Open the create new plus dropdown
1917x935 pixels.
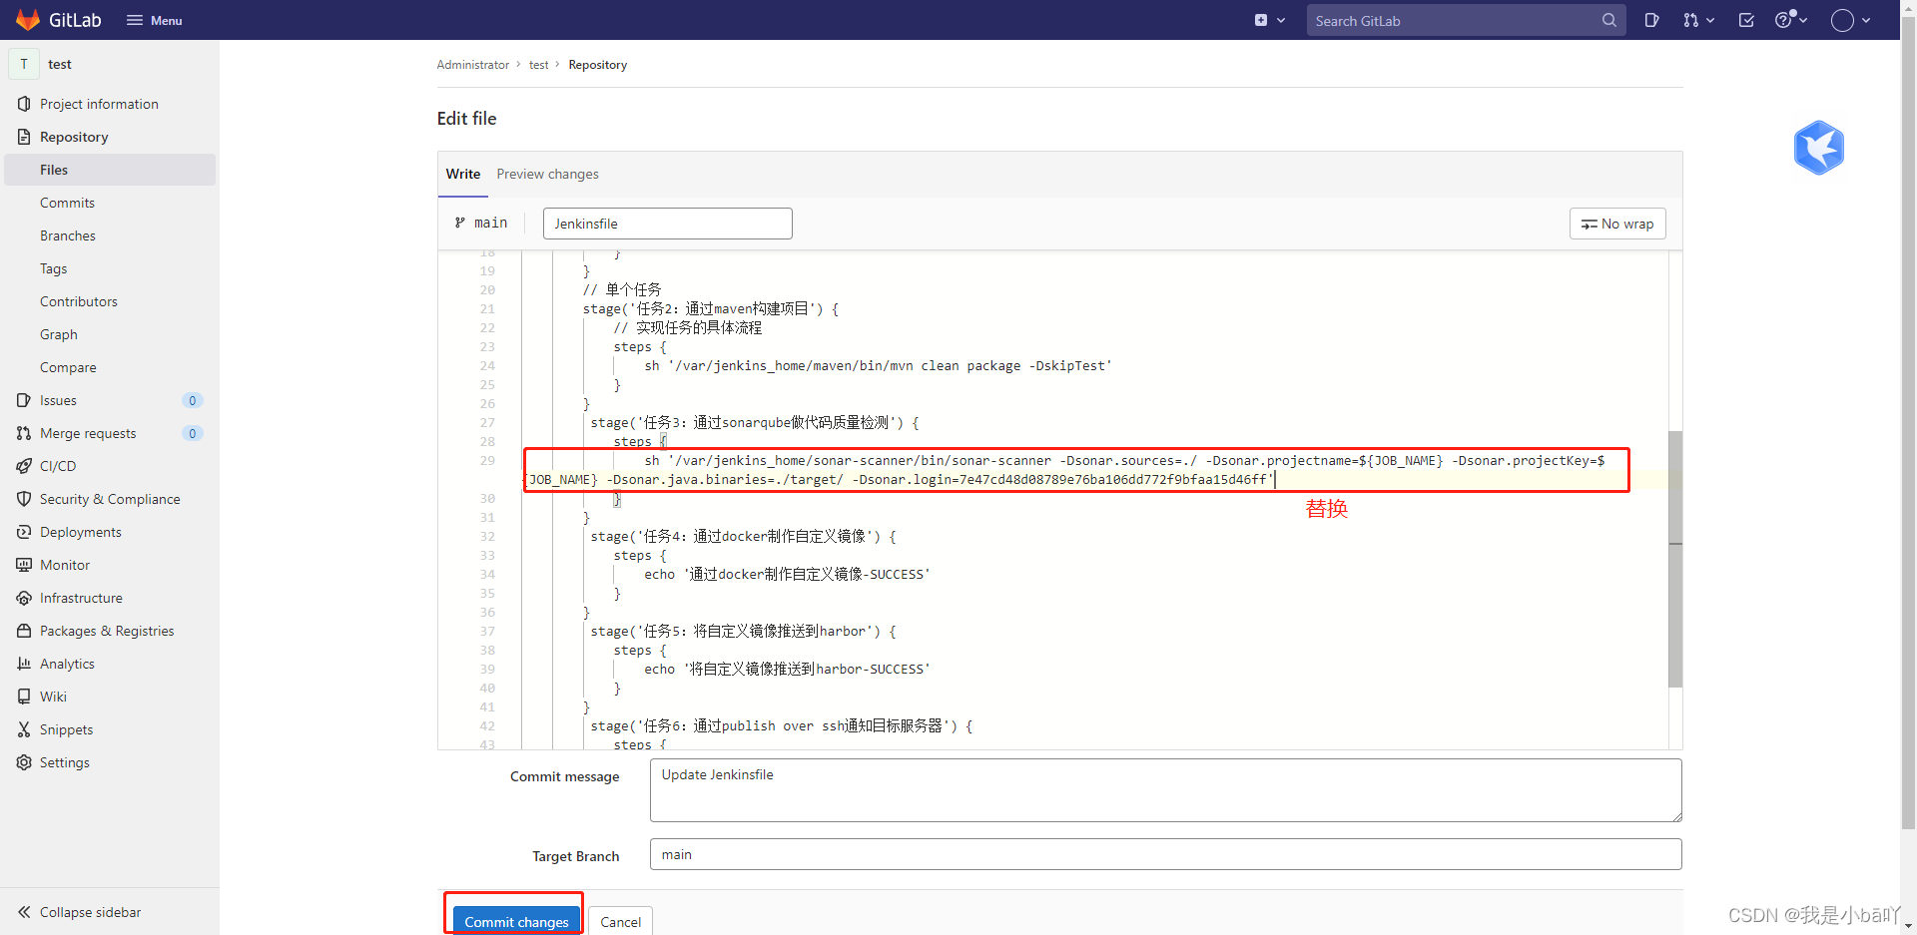(1270, 20)
